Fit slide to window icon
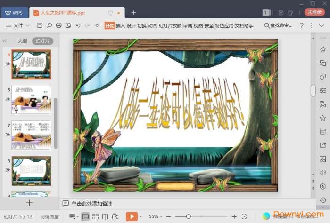This screenshot has width=330, height=223. tap(244, 216)
